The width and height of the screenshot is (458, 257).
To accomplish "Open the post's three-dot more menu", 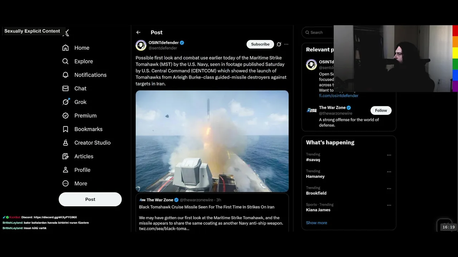I will (x=286, y=44).
